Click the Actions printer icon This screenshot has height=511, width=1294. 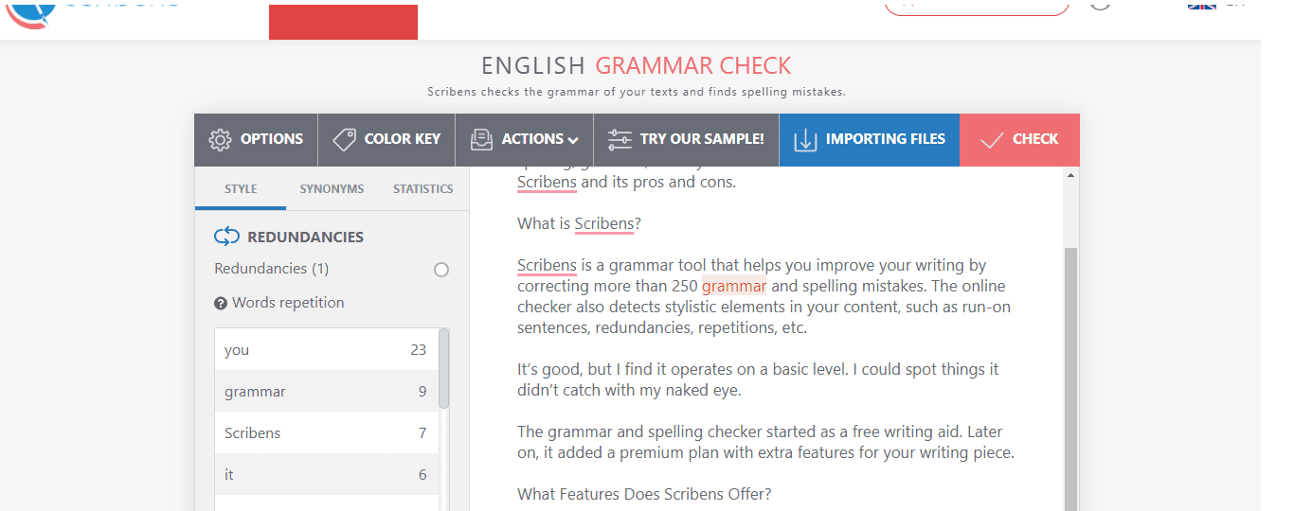(x=481, y=139)
